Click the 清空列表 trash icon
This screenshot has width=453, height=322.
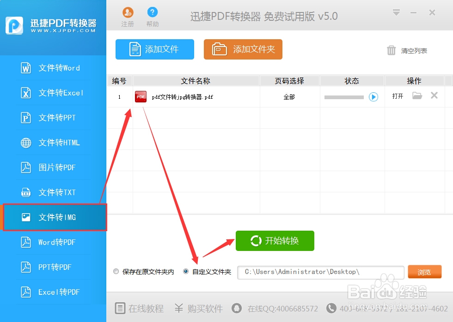[392, 51]
